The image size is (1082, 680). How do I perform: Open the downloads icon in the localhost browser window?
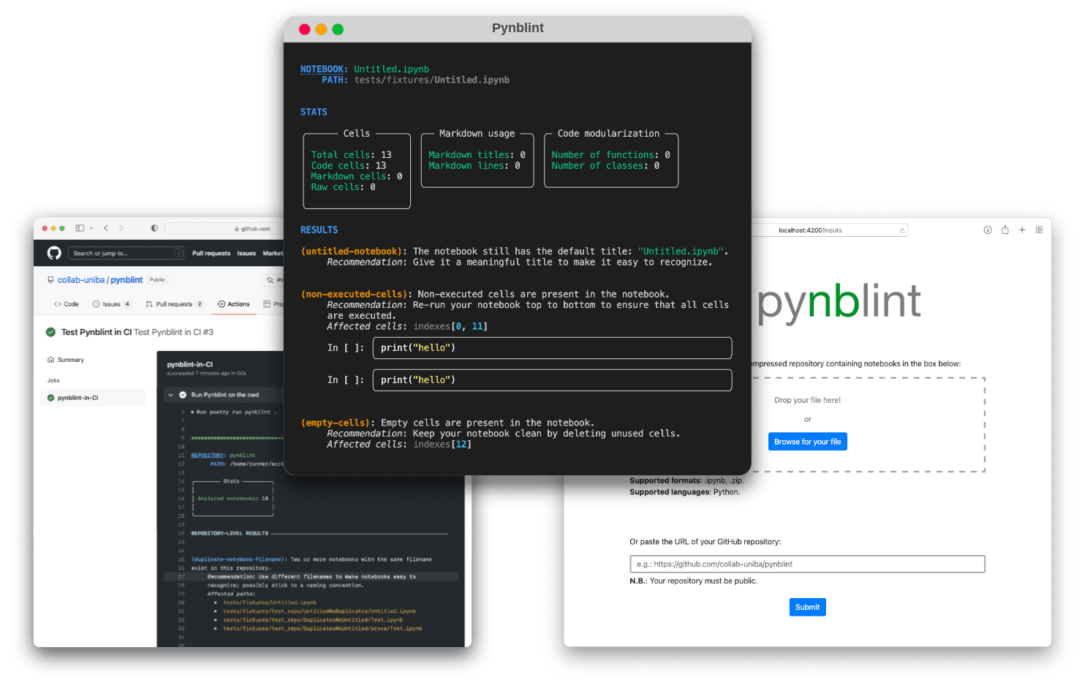(988, 230)
